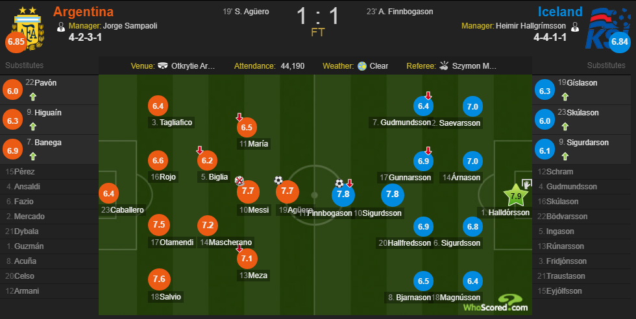Select Messi's 7.7 rating circle

point(248,191)
